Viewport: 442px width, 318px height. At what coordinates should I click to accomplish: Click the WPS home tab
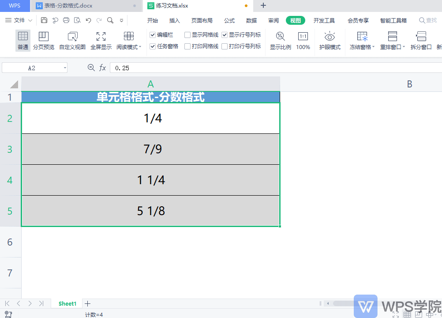pos(15,6)
